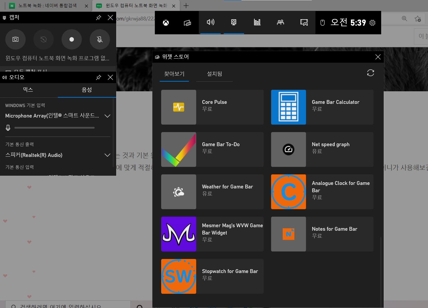428x308 pixels.
Task: Open the 찾아보기 tab in Widget Store
Action: click(174, 74)
